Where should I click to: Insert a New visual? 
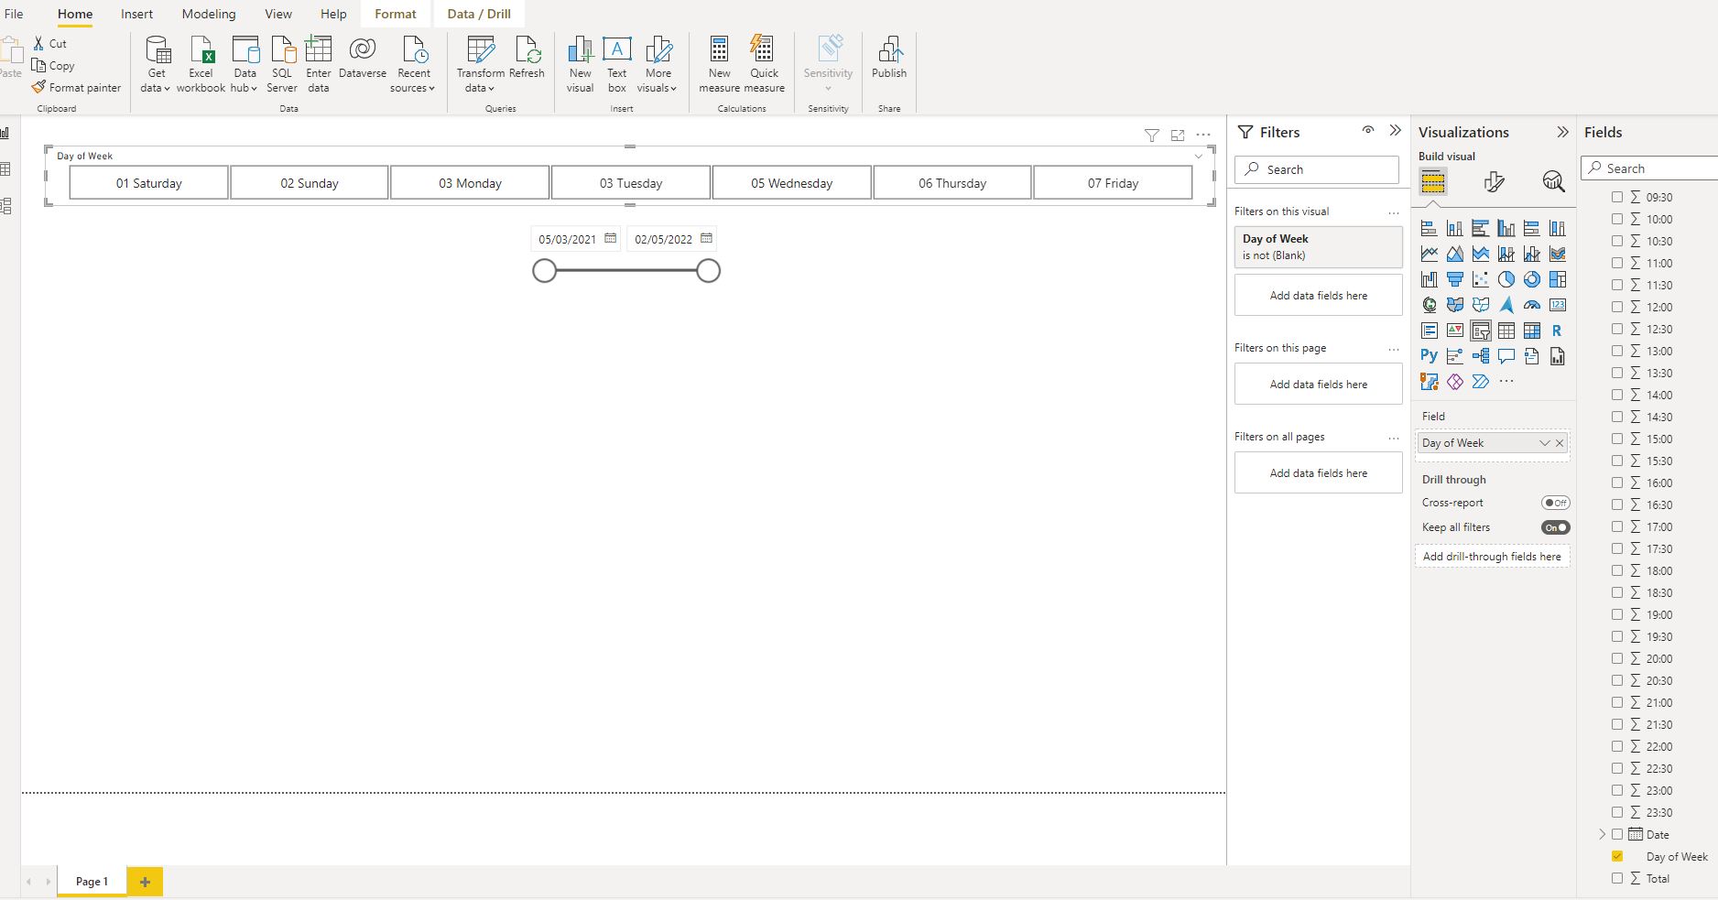(580, 64)
